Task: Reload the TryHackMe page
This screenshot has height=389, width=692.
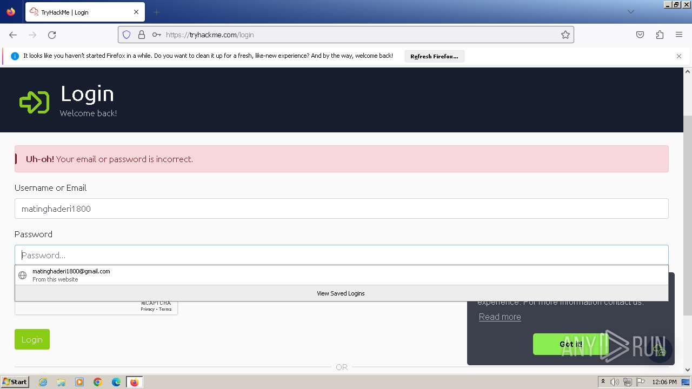Action: pos(52,35)
